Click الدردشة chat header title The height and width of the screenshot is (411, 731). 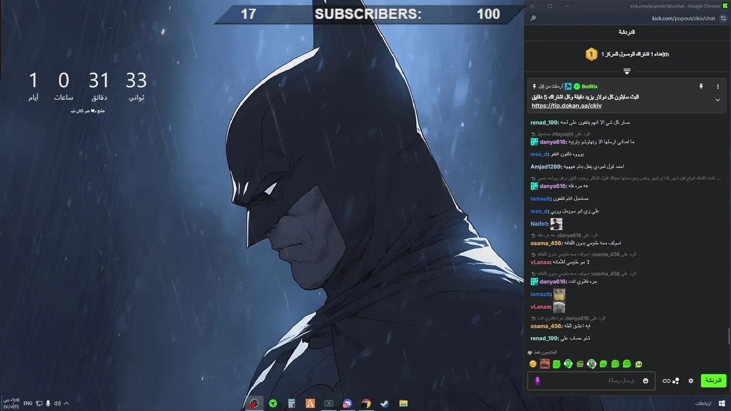click(x=627, y=33)
